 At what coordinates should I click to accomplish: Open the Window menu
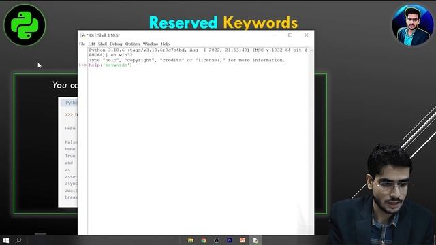[151, 44]
